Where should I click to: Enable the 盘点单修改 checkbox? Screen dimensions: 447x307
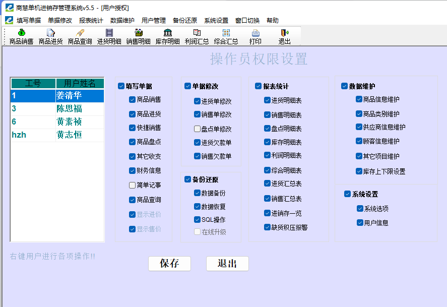point(197,129)
